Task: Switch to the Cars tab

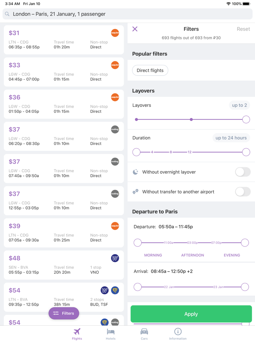Action: coord(144,333)
